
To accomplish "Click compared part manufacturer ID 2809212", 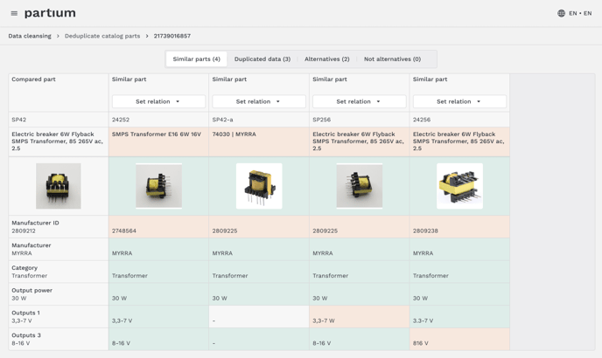I will point(24,231).
